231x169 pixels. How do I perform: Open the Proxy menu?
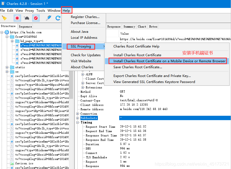[30, 11]
